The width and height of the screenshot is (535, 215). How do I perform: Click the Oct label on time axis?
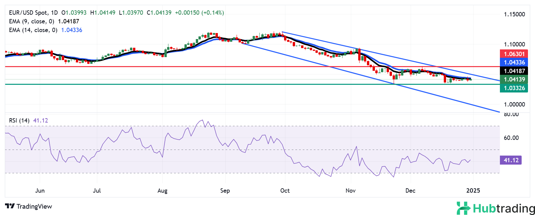click(x=285, y=191)
